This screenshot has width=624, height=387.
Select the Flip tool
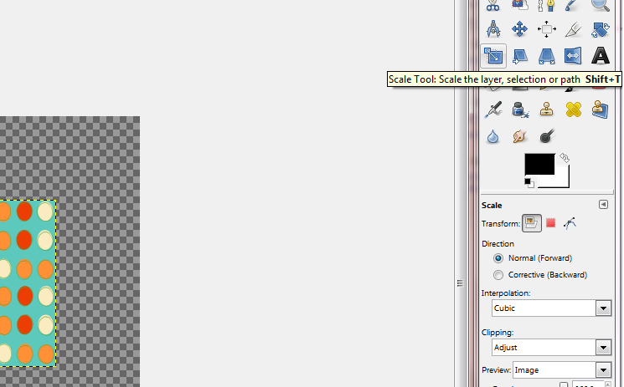pyautogui.click(x=573, y=56)
